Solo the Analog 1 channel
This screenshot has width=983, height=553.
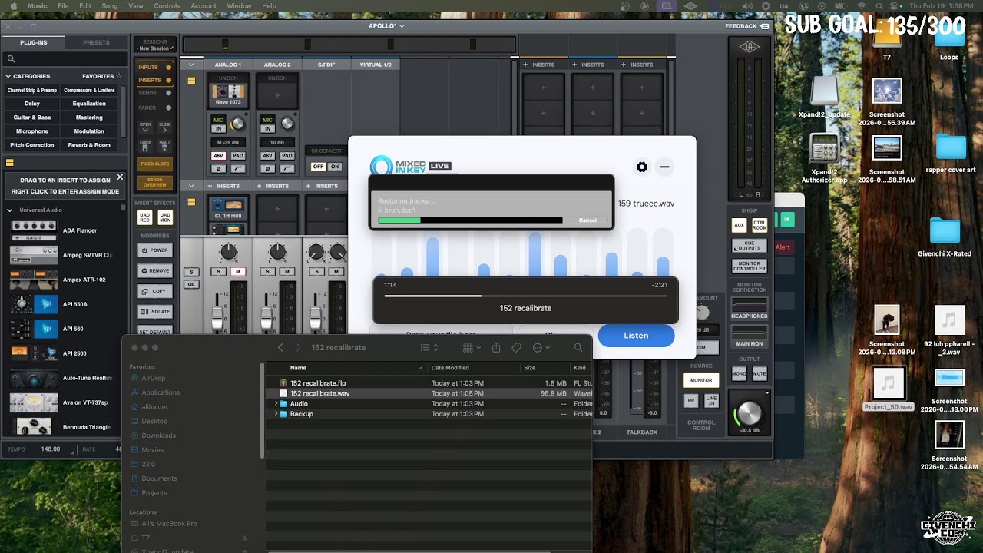(x=219, y=272)
